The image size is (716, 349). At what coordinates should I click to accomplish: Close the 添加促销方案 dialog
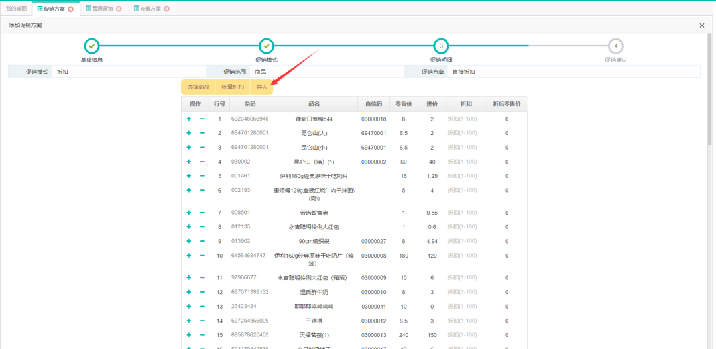click(x=702, y=25)
